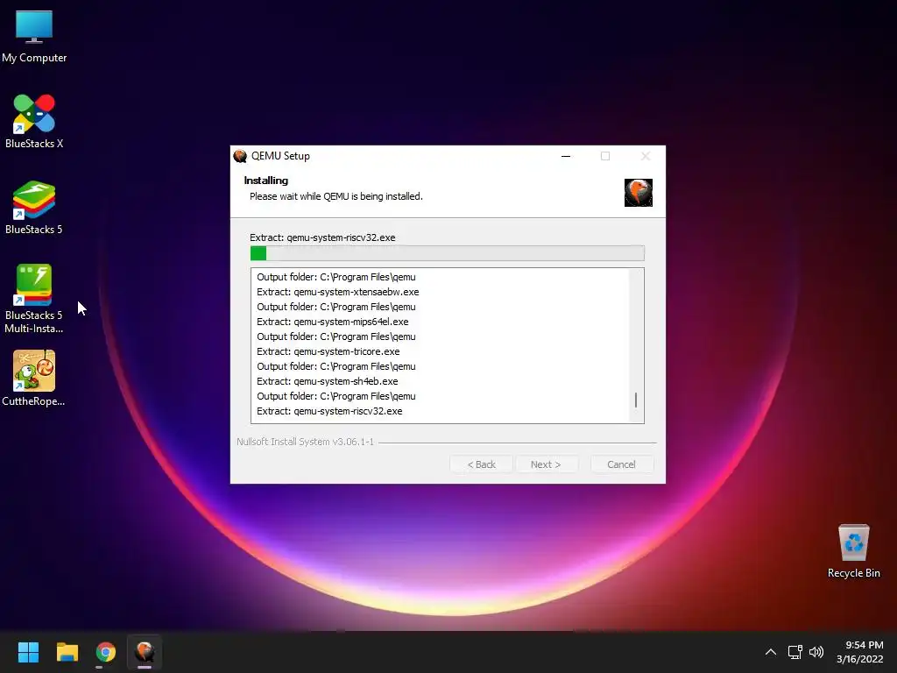Open File Explorer from taskbar

tap(67, 652)
